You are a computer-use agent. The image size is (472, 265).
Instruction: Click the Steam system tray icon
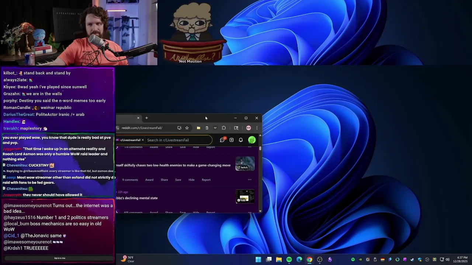tap(412, 259)
